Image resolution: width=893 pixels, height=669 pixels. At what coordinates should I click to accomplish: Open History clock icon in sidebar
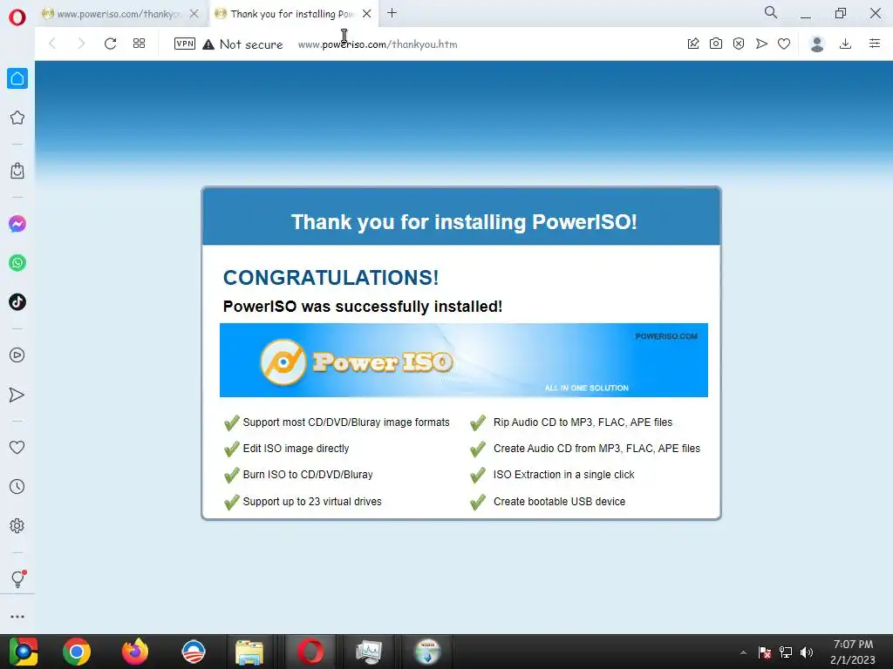tap(17, 486)
